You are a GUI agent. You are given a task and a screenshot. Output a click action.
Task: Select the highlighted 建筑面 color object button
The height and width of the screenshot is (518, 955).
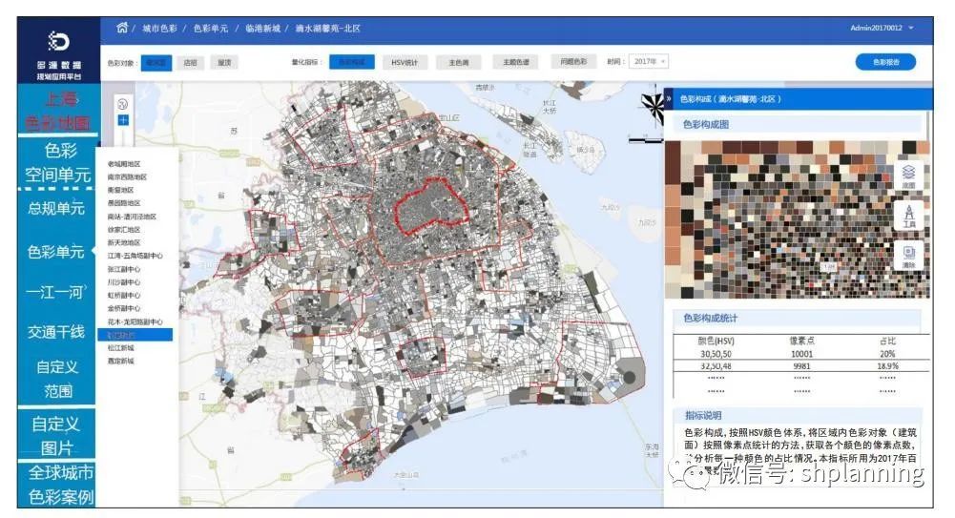[156, 63]
